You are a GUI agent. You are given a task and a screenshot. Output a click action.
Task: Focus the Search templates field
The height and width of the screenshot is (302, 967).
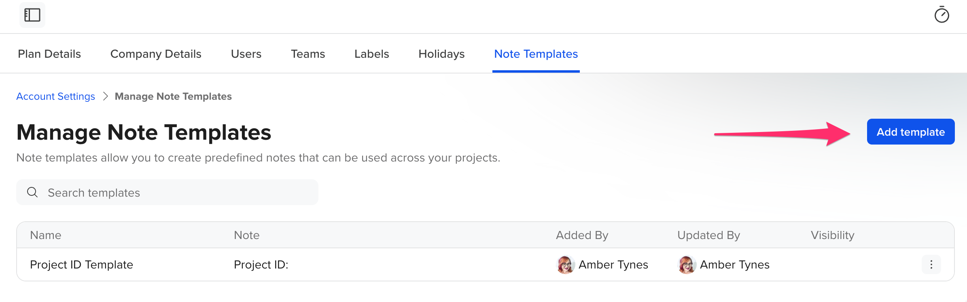(x=167, y=192)
